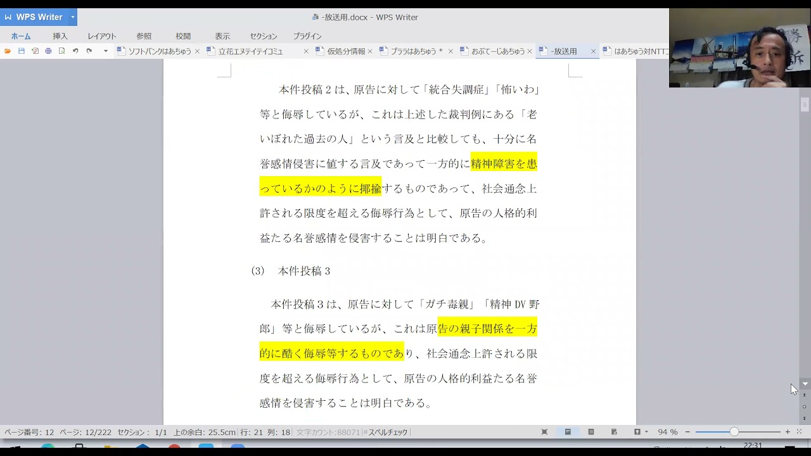Click the full screen view icon in status bar
This screenshot has height=456, width=811.
[544, 432]
